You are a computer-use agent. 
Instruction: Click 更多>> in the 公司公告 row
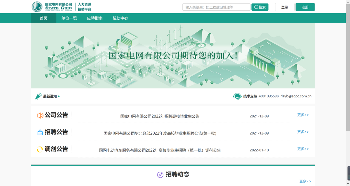(x=303, y=115)
